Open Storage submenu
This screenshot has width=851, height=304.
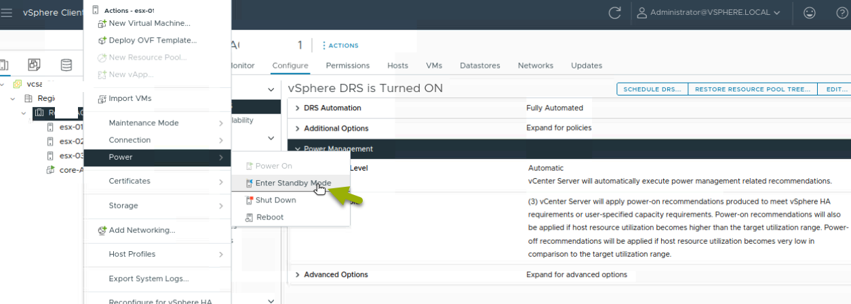pos(157,206)
